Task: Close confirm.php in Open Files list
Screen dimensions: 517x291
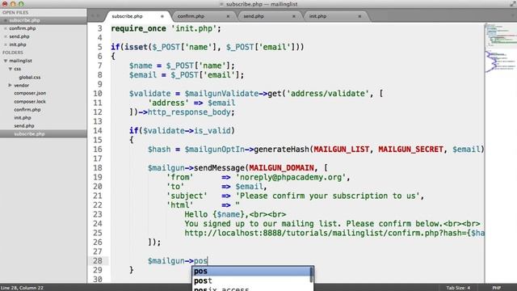Action: click(6, 28)
